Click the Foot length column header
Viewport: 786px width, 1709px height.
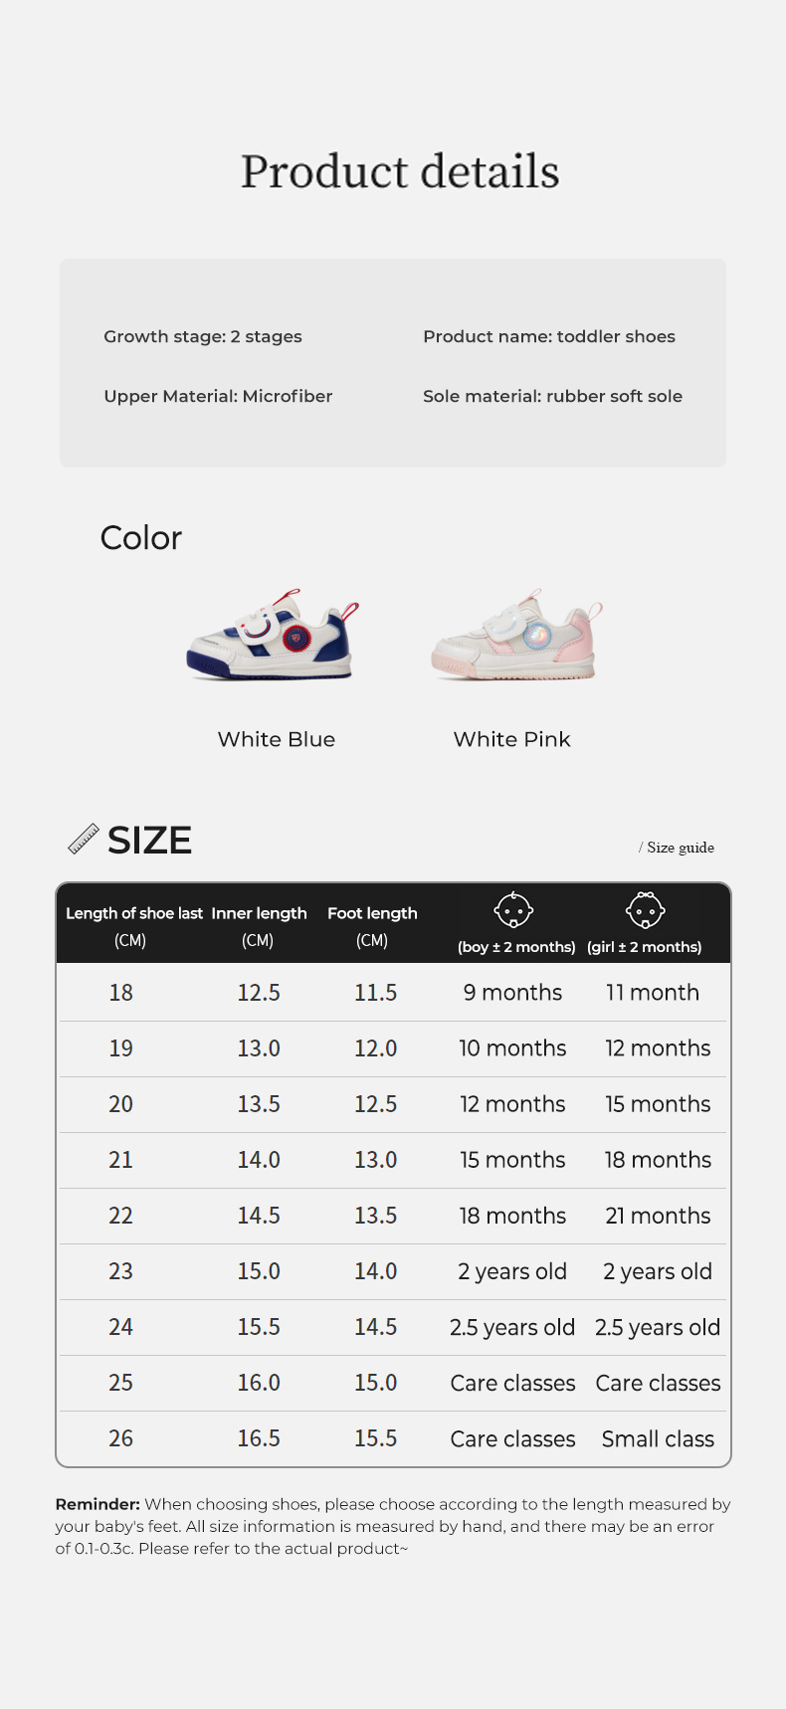(372, 914)
